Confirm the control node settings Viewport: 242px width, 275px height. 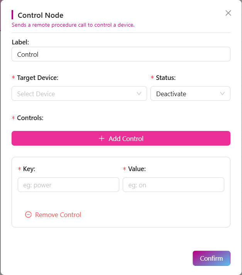[x=211, y=258]
